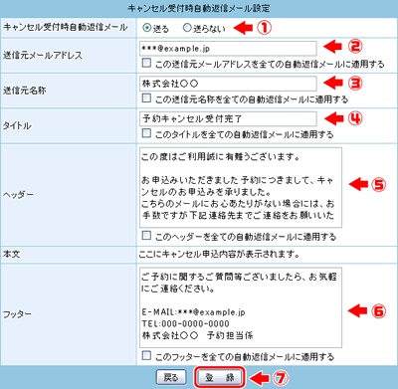Viewport: 398px width, 389px height.
Task: Click the text ここにキャンセル申込内容が表示されます。
Action: 219,255
